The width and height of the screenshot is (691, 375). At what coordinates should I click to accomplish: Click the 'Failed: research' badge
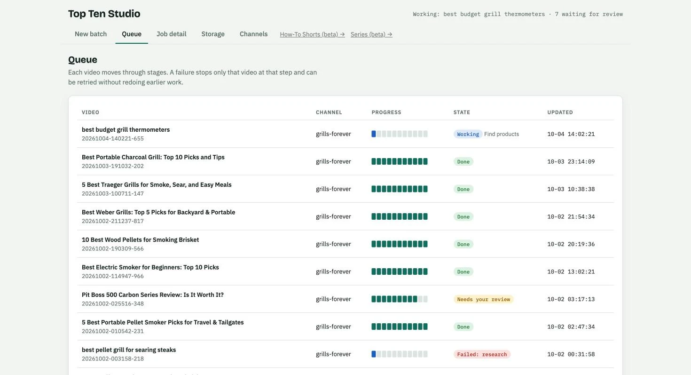[482, 354]
